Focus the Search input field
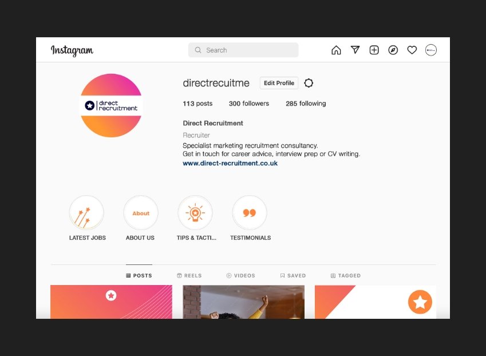486x356 pixels. tap(243, 50)
